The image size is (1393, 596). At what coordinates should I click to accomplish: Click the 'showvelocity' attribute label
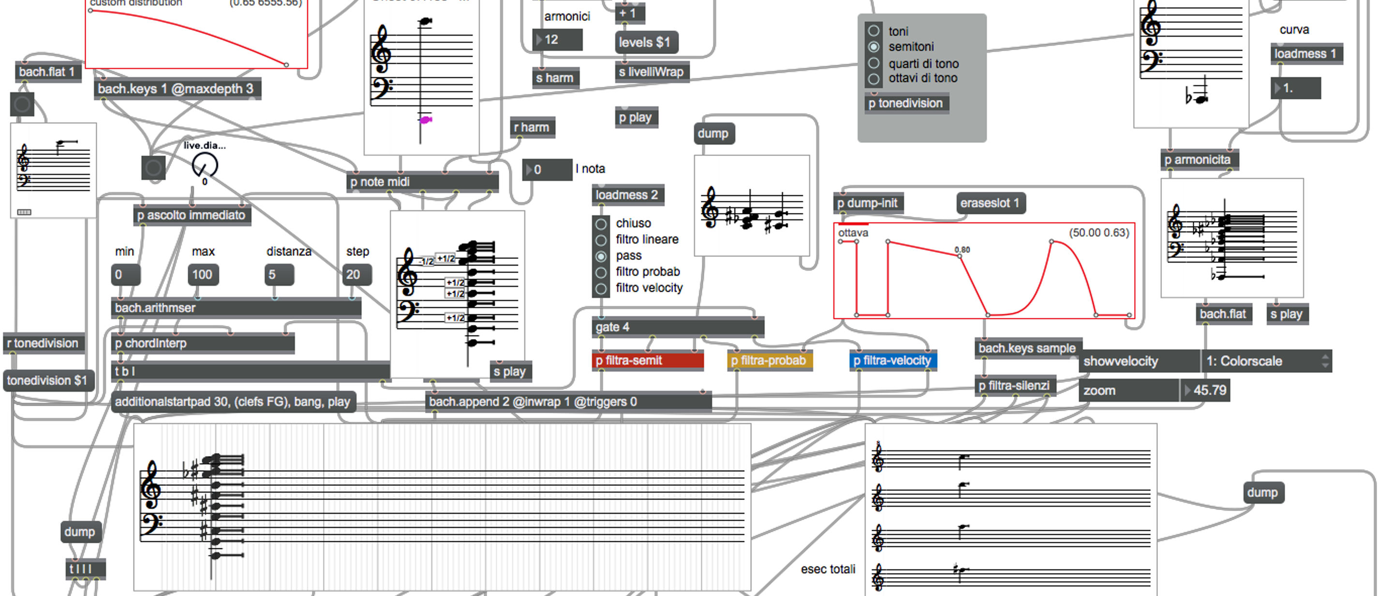coord(1140,361)
